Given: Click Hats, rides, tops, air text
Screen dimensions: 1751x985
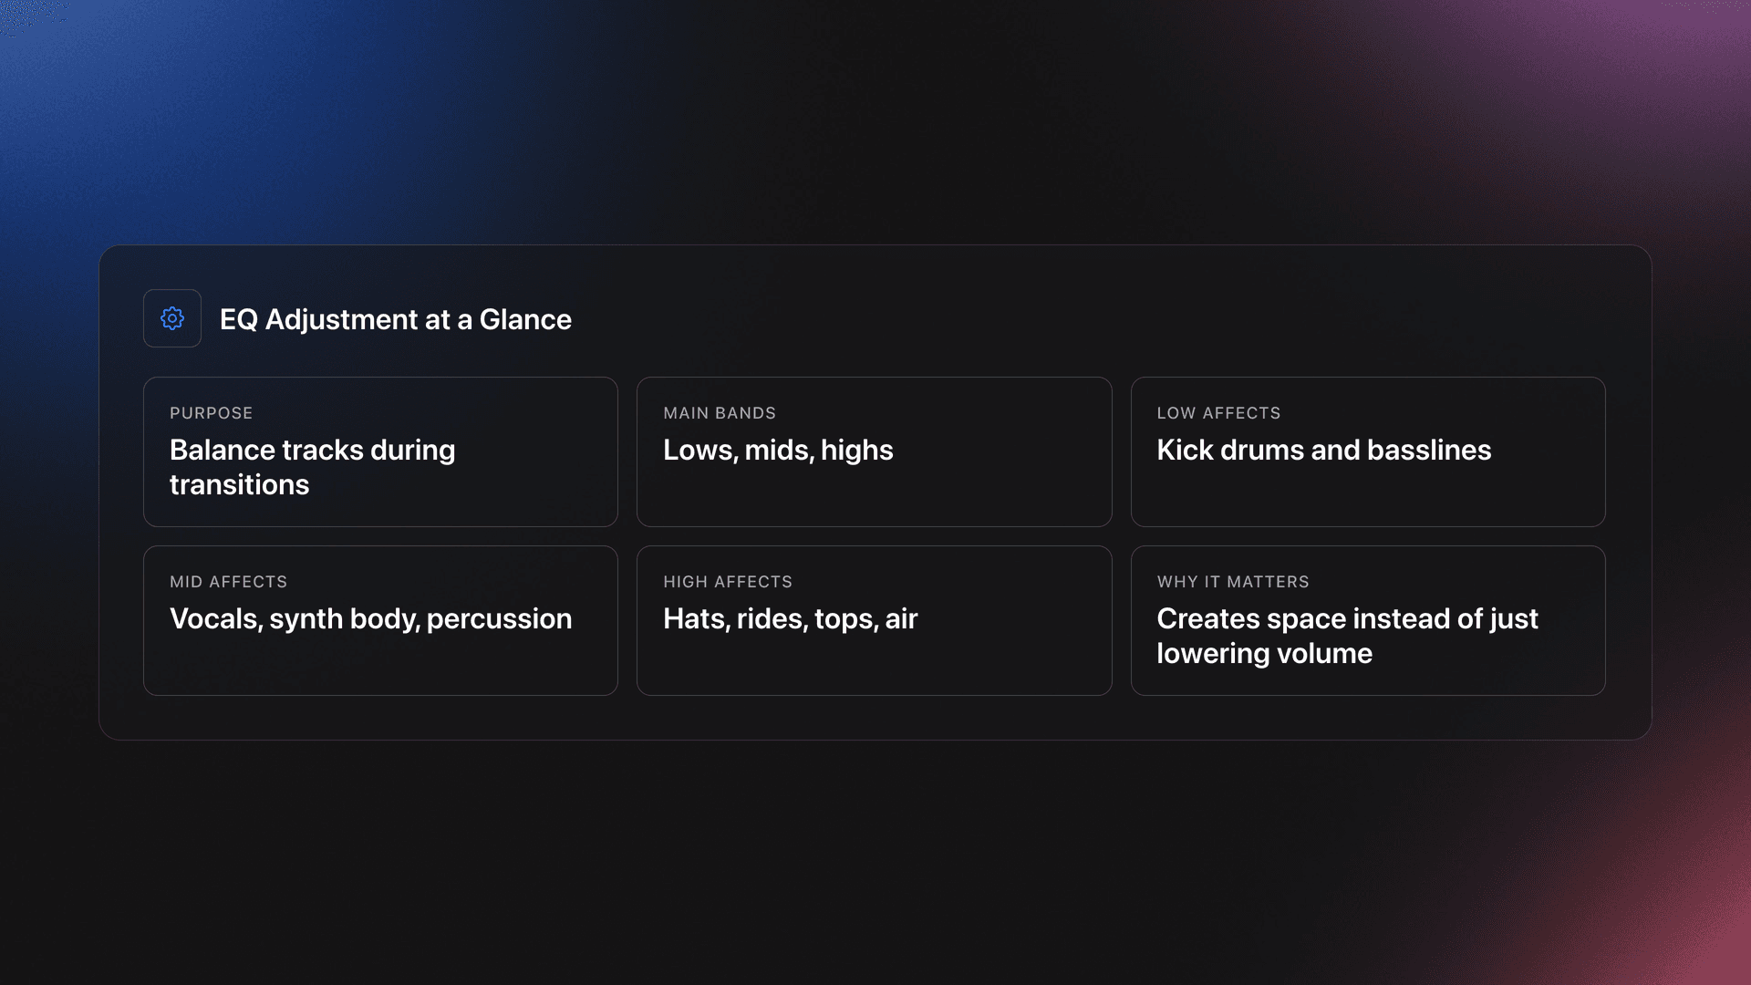Looking at the screenshot, I should click(x=790, y=618).
